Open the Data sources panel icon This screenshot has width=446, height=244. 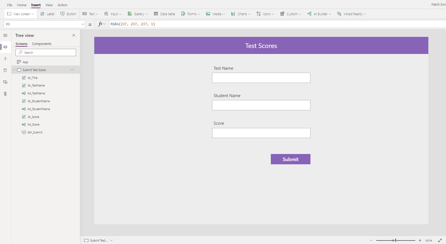pyautogui.click(x=5, y=70)
